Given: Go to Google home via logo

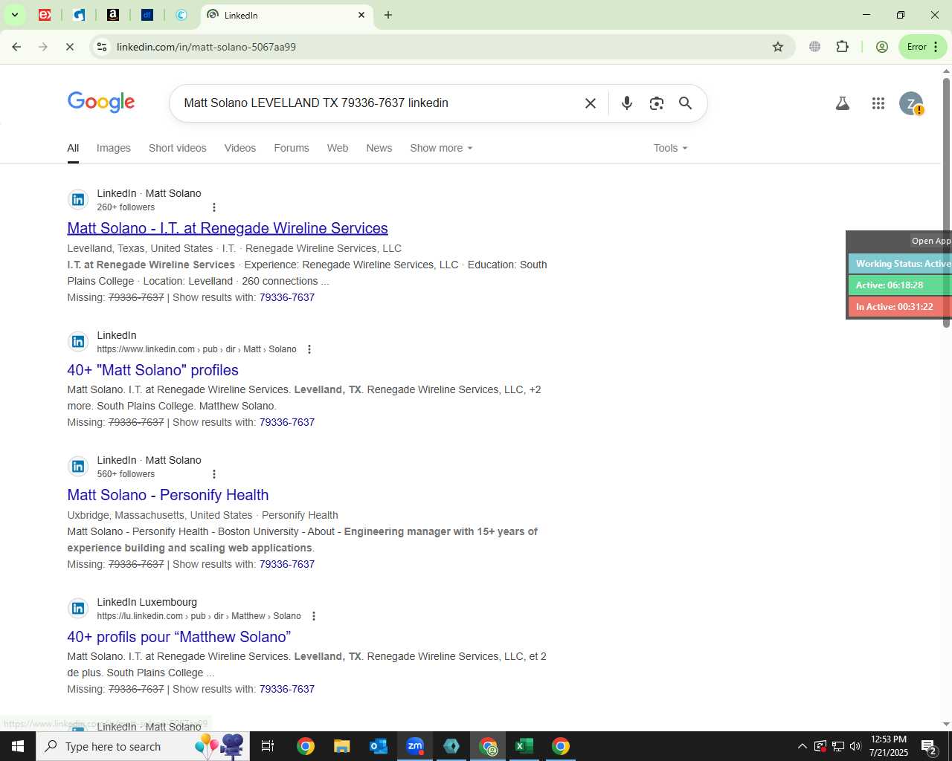Looking at the screenshot, I should [101, 103].
